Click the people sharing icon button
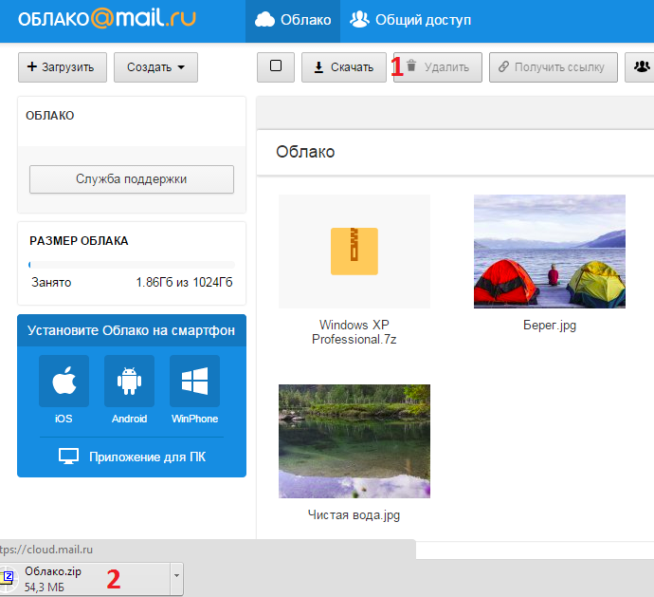Viewport: 654px width, 597px height. [x=641, y=67]
